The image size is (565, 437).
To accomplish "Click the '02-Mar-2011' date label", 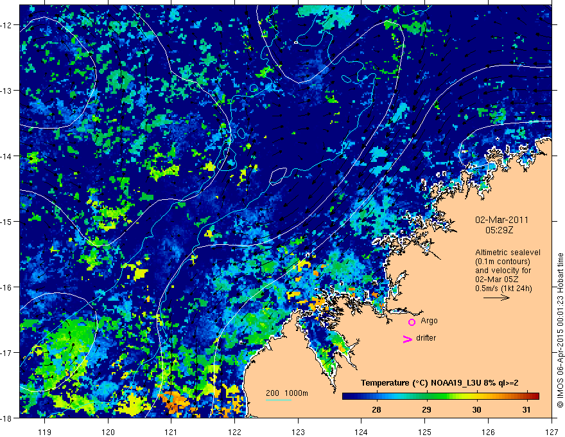I will pyautogui.click(x=501, y=220).
